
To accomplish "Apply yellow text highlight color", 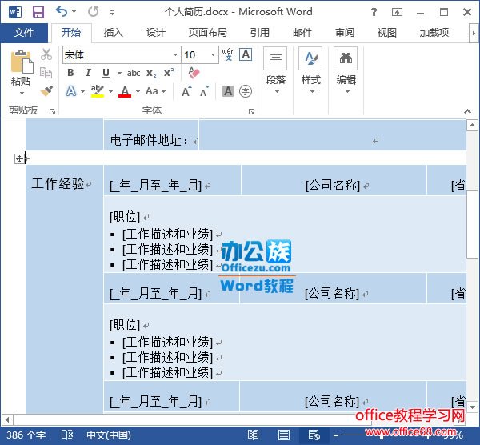I will [98, 91].
